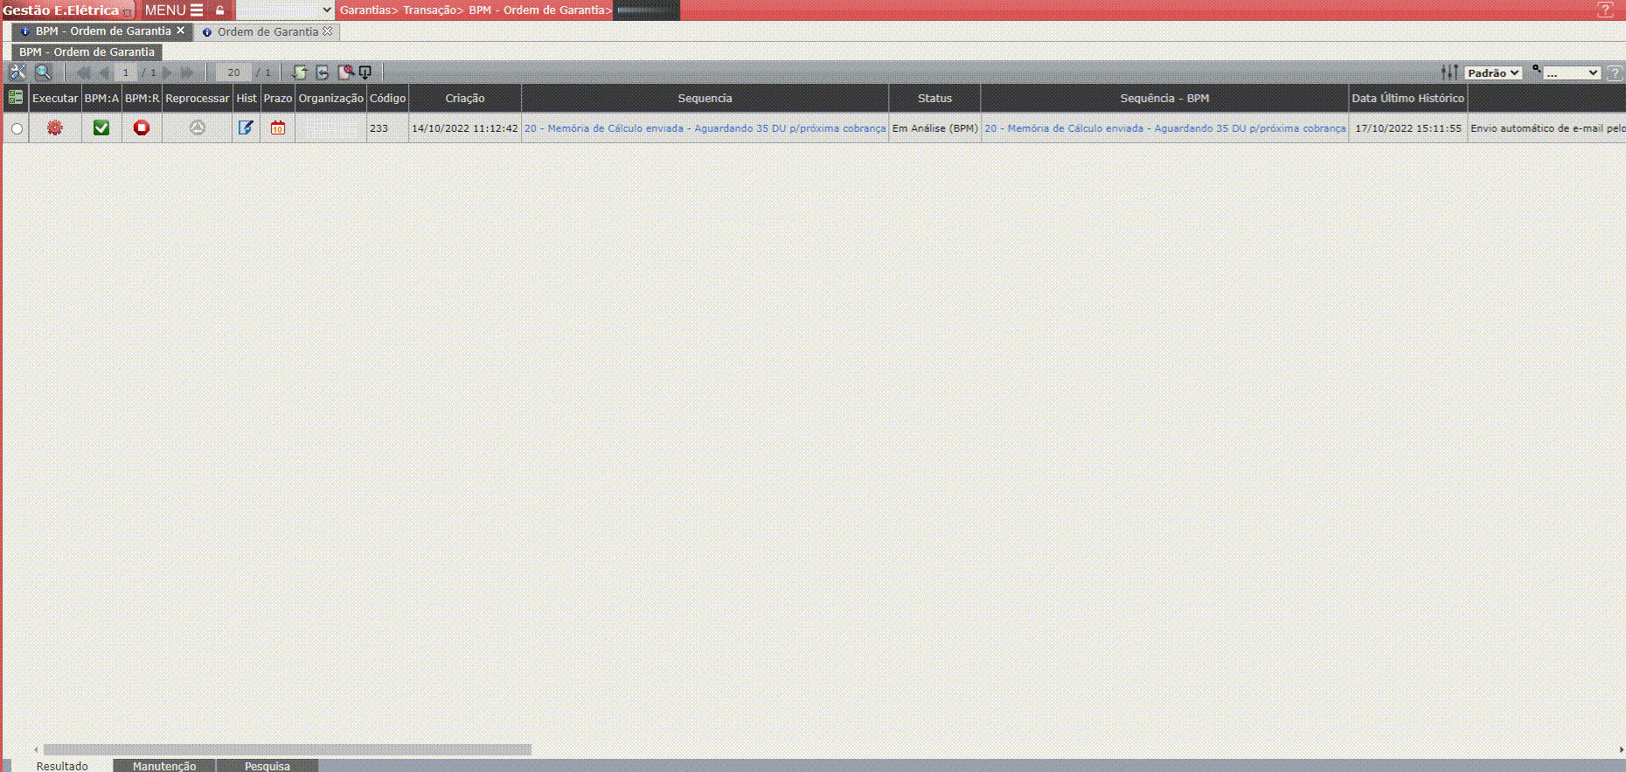This screenshot has height=772, width=1626.
Task: Open the Padrão layout dropdown
Action: pos(1493,73)
